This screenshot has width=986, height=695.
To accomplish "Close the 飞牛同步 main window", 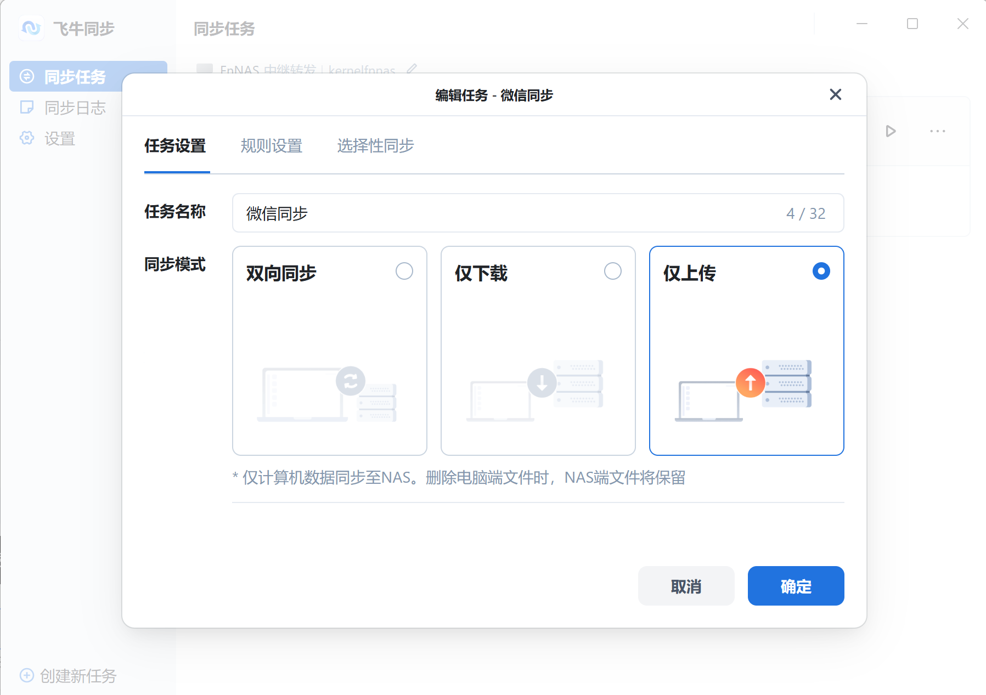I will (963, 24).
